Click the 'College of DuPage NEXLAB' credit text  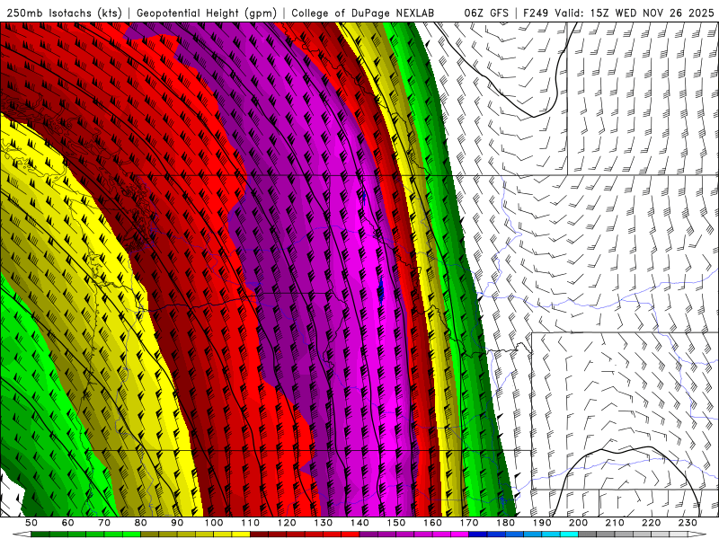(363, 13)
